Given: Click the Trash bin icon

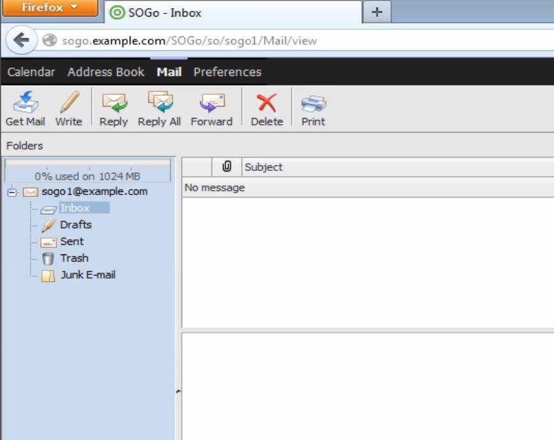Looking at the screenshot, I should pos(48,258).
